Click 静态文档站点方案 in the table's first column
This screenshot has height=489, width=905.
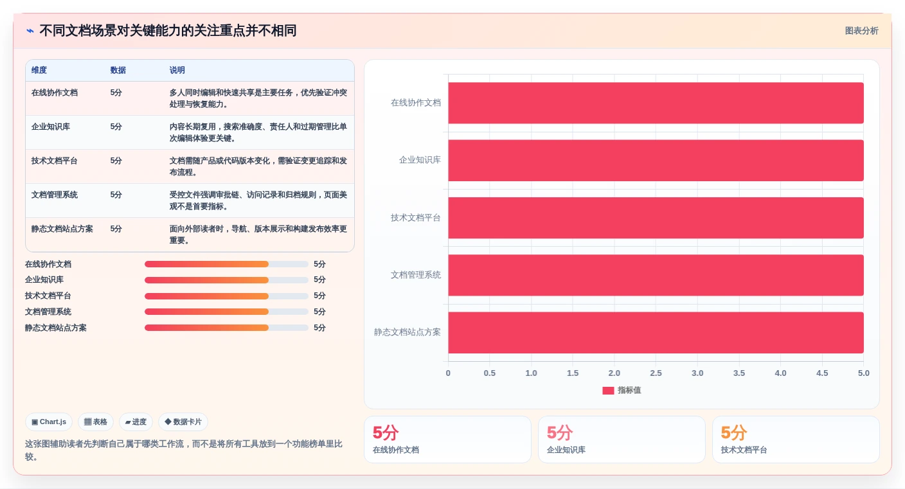[62, 229]
